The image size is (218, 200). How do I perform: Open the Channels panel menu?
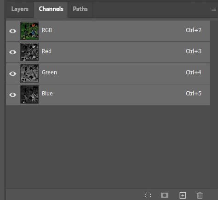coord(214,9)
